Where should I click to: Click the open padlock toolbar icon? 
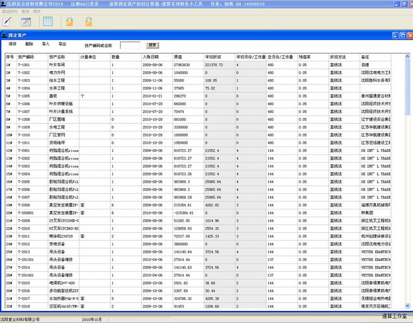click(89, 22)
